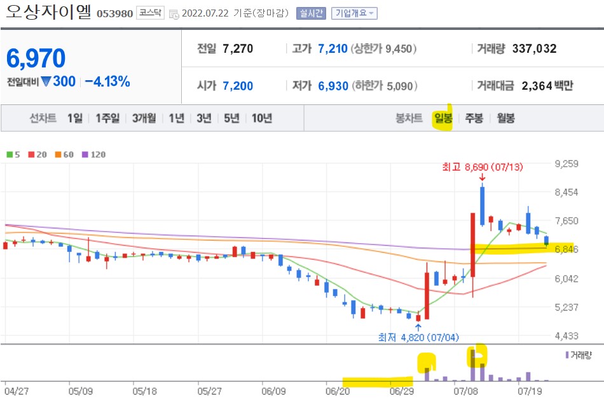Click the 선차트 label

[x=43, y=118]
